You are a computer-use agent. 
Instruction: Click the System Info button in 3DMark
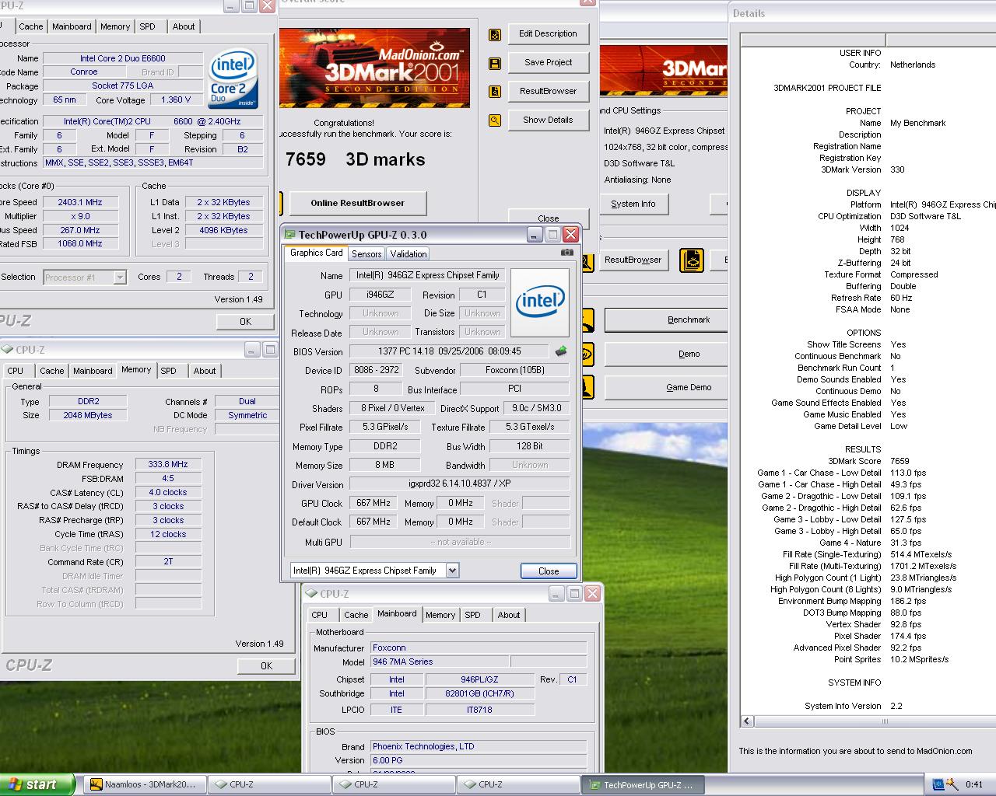click(633, 204)
